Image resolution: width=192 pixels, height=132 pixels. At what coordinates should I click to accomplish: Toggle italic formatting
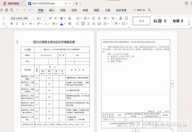pyautogui.click(x=17, y=24)
